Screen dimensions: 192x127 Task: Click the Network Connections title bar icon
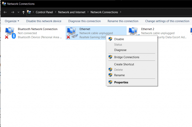tap(4, 4)
